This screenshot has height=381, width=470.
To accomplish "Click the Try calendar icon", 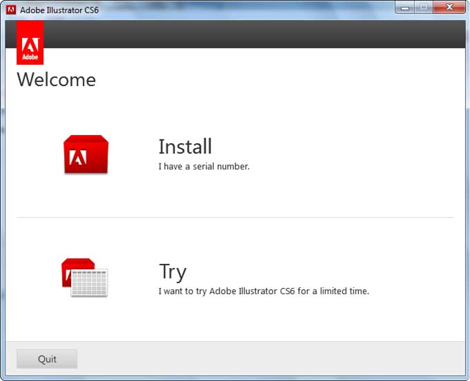I will point(89,282).
